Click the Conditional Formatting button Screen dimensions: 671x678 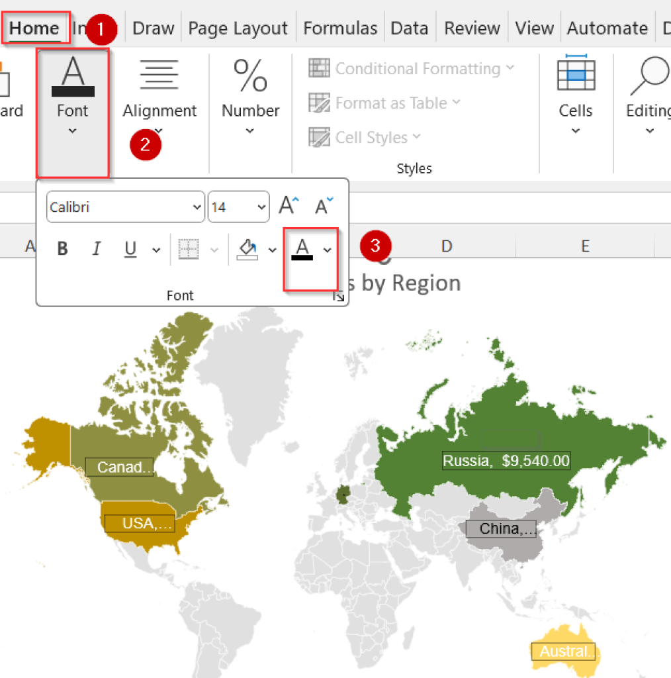point(410,68)
